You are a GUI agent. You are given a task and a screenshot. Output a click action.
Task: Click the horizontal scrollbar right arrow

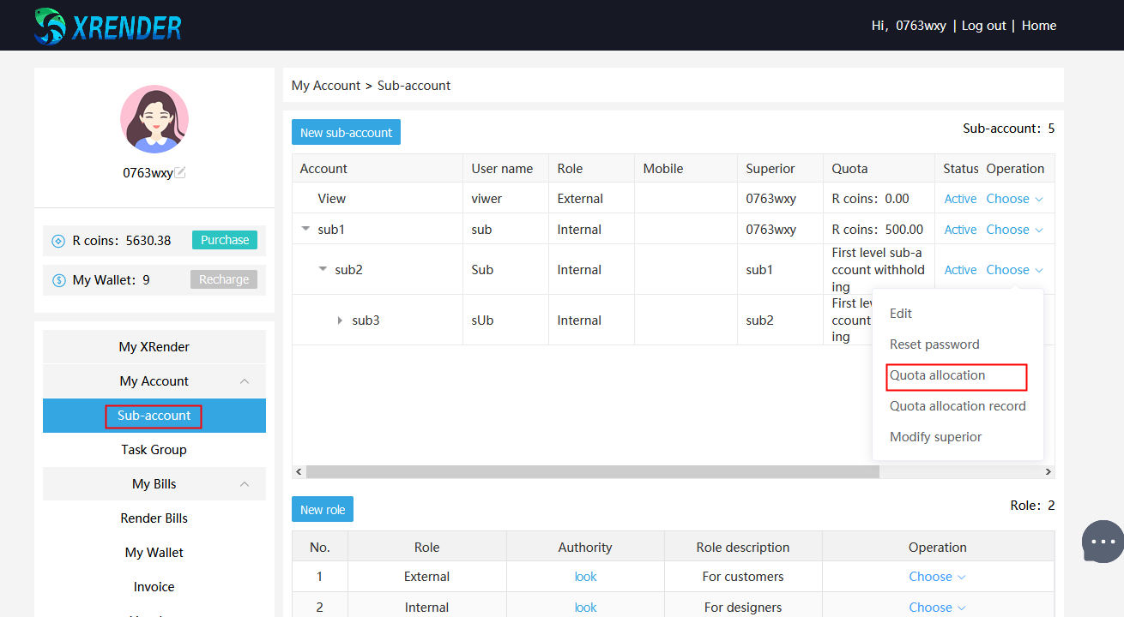coord(1048,472)
